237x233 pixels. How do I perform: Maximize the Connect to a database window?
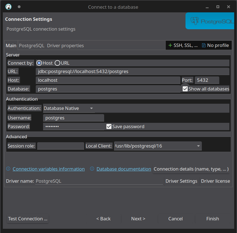click(218, 7)
